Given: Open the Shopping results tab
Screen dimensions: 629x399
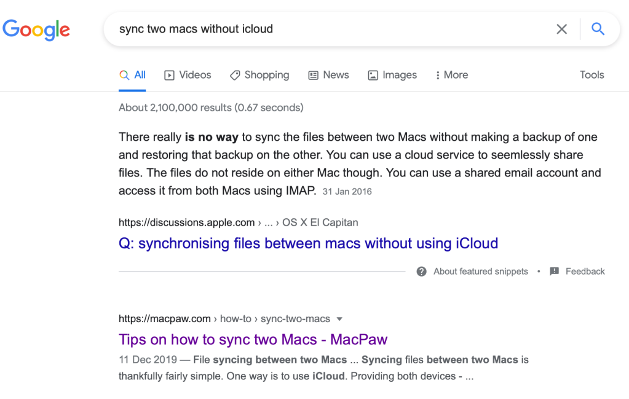Looking at the screenshot, I should click(259, 75).
